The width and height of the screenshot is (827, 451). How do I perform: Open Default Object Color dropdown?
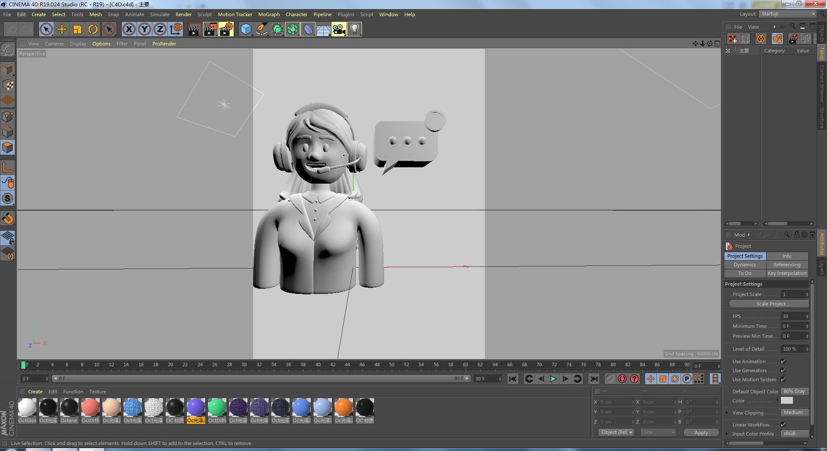click(795, 392)
